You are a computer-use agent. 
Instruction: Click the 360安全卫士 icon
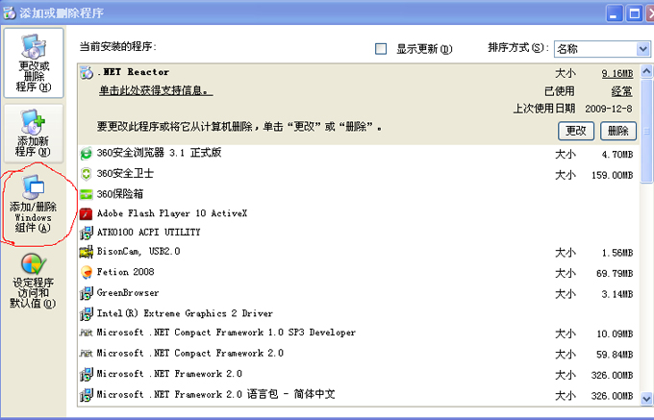[x=86, y=174]
